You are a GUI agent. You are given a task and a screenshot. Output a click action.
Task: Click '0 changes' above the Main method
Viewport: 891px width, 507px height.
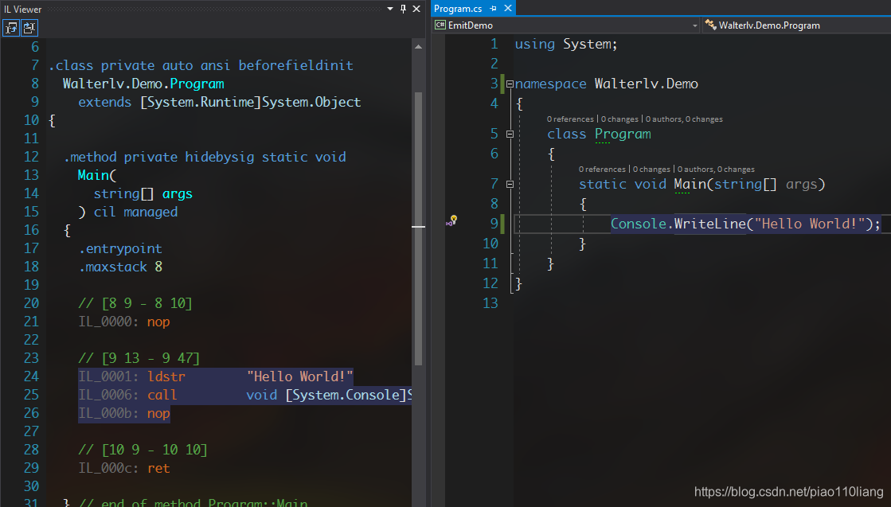651,170
